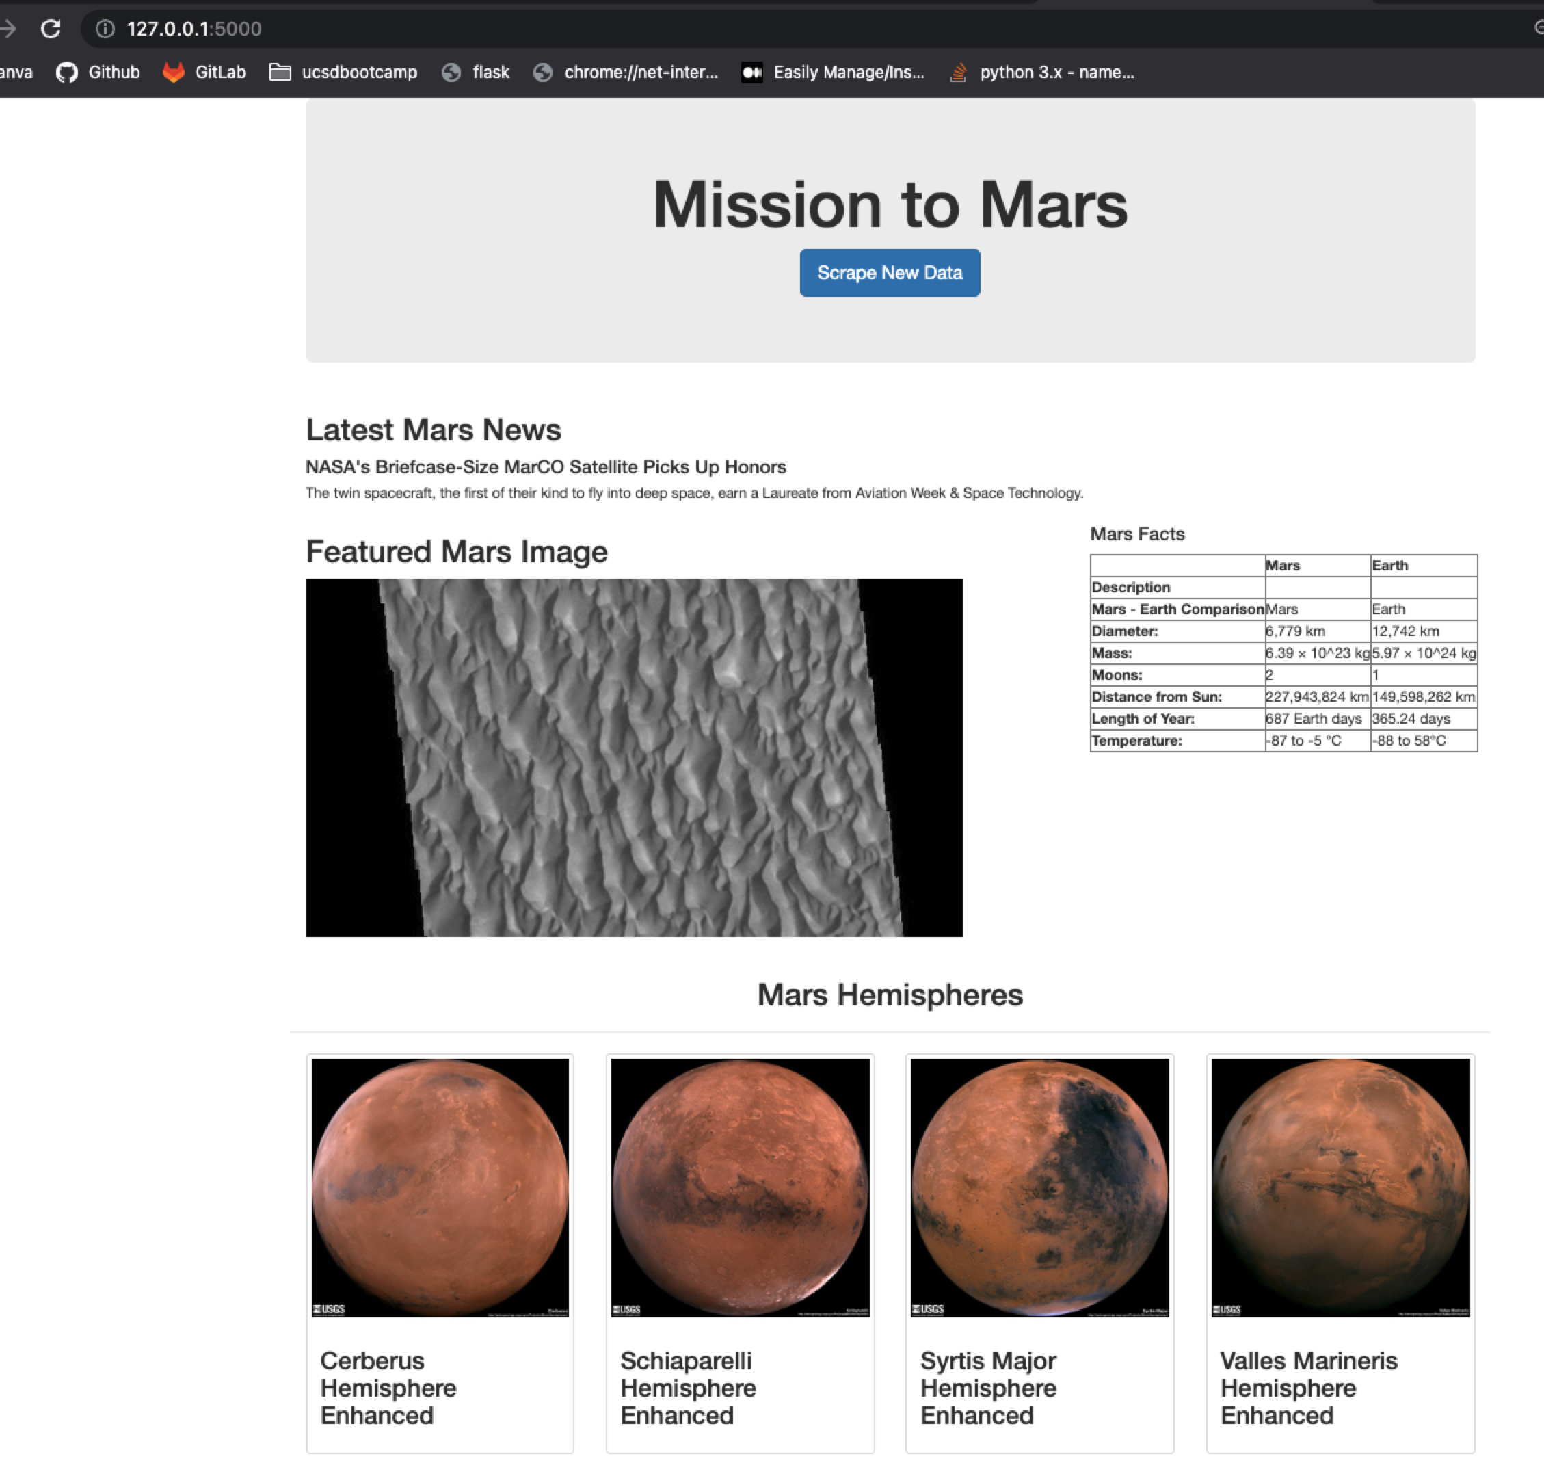Open the python 3.x - name... bookmark
This screenshot has width=1544, height=1461.
(x=1041, y=73)
